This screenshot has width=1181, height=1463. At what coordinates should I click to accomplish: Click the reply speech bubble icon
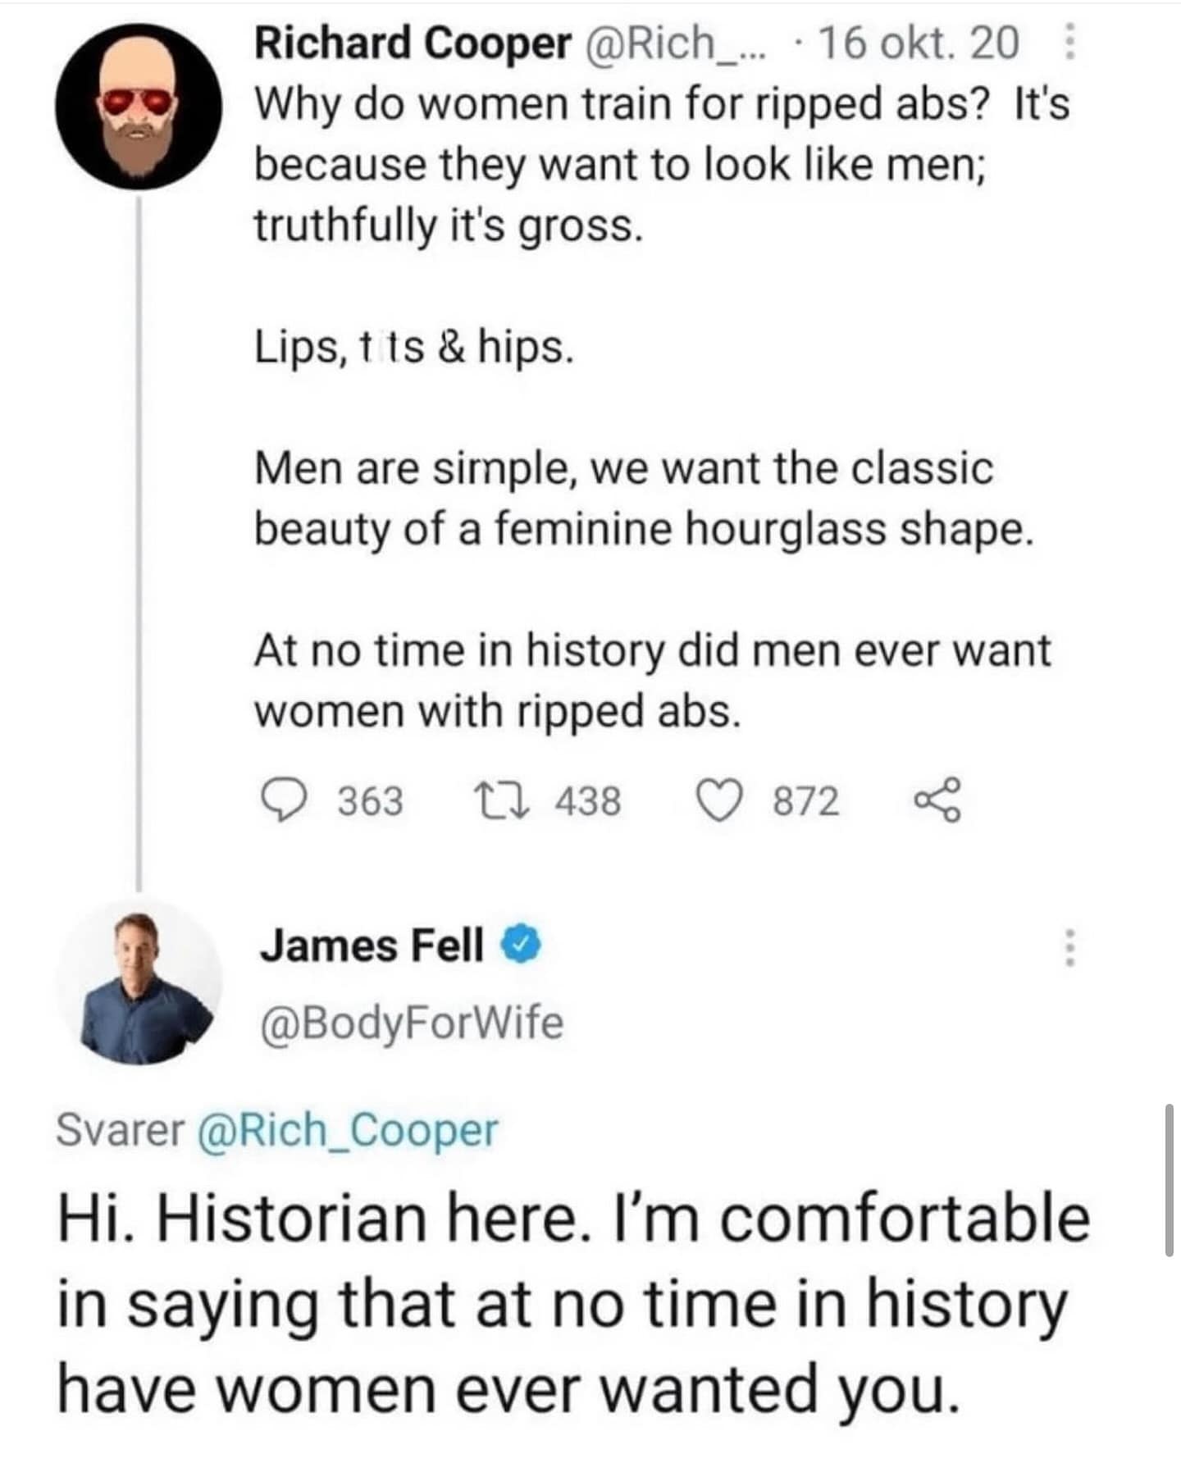click(x=283, y=801)
